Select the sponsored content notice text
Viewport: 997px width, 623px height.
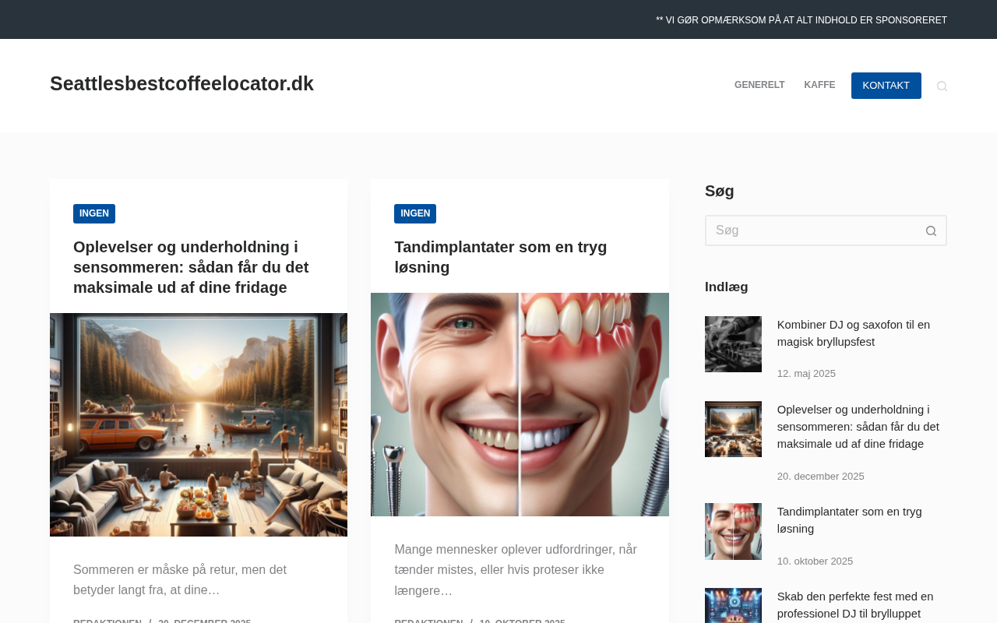(801, 20)
